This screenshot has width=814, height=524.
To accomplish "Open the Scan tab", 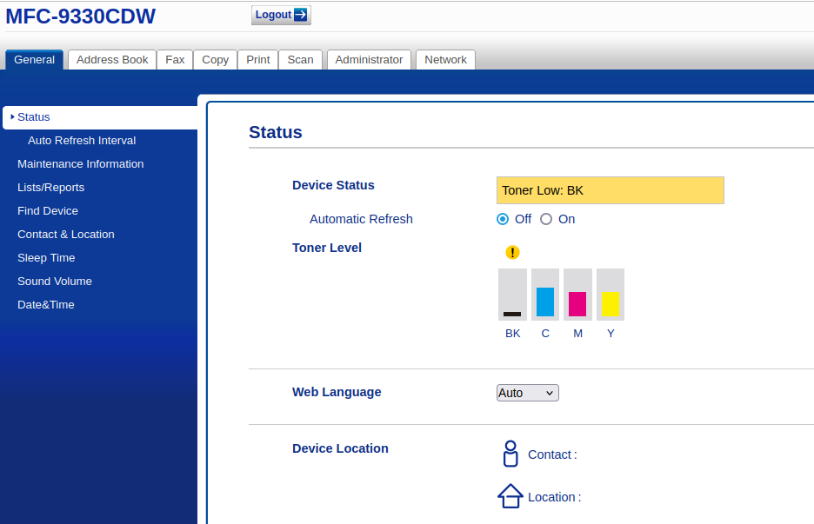I will coord(300,60).
